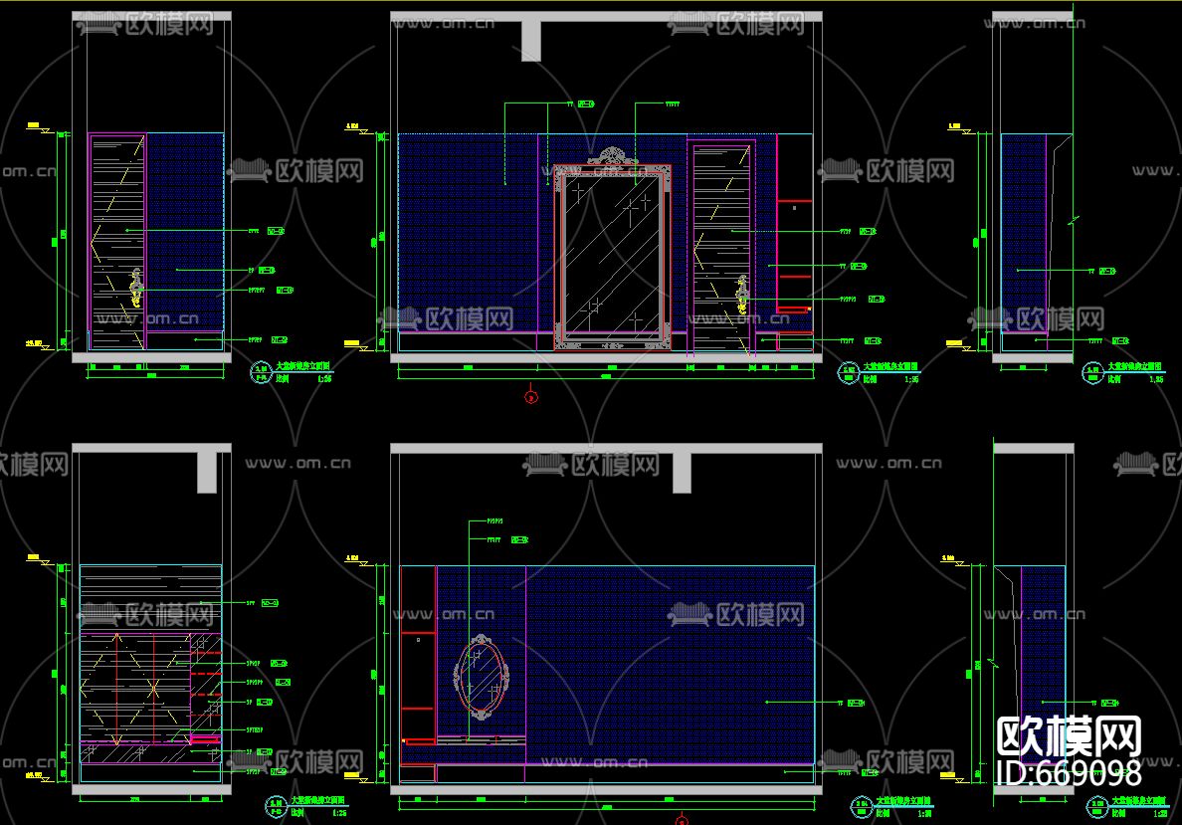Viewport: 1182px width, 825px height.
Task: Pick the yellow door handle in the top-left elevation
Action: coord(135,287)
